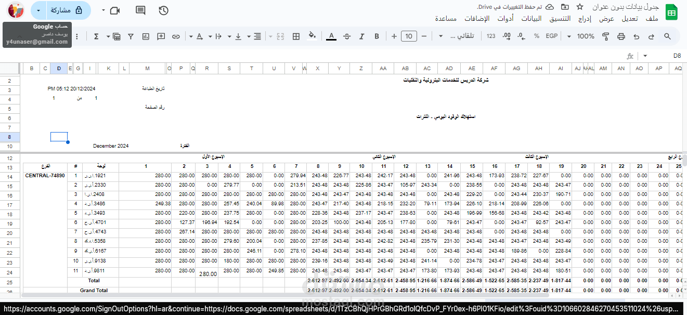Open the الإضافات menu
Viewport: 687px width, 315px height.
coord(477,19)
